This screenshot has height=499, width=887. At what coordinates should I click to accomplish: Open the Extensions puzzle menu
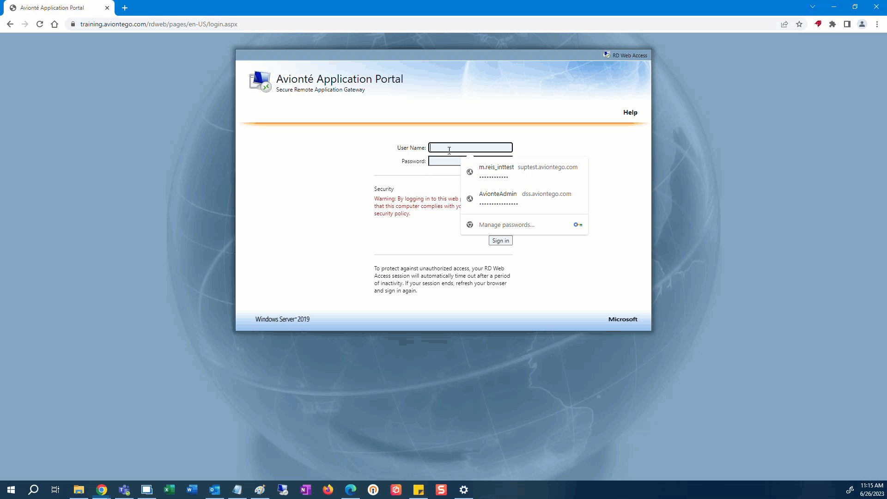pos(832,24)
